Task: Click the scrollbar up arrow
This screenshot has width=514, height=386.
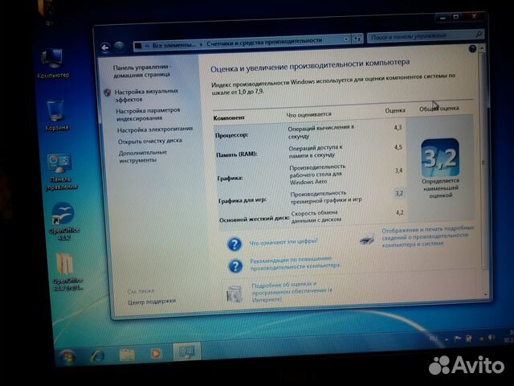Action: point(482,48)
